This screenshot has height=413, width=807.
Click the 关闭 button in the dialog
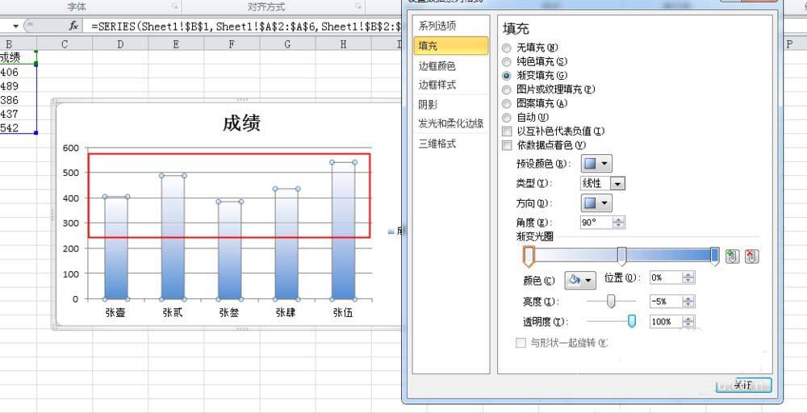744,386
